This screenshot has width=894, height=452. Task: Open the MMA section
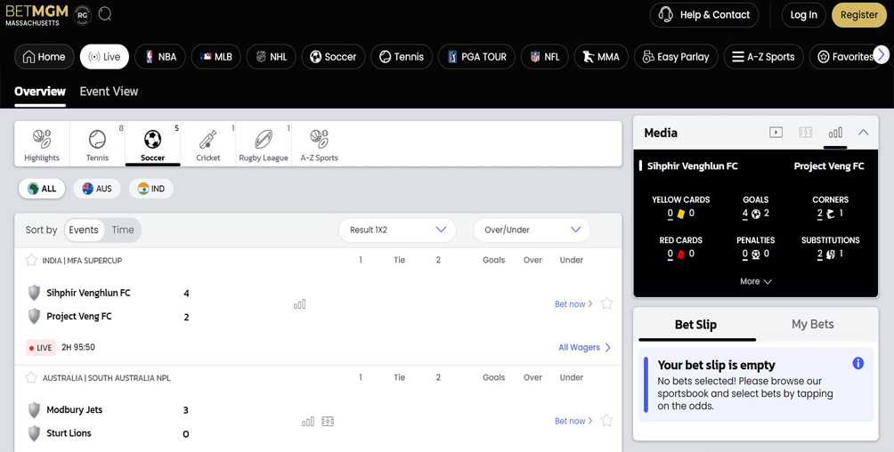tap(601, 56)
